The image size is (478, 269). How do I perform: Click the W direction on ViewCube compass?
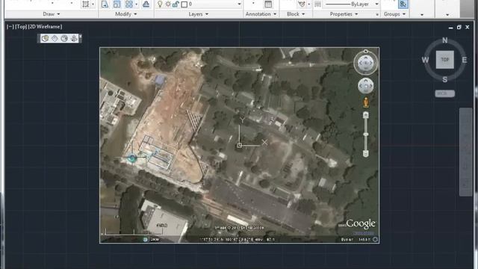(x=425, y=60)
